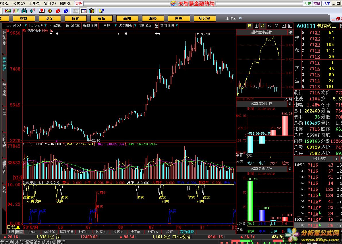The height and width of the screenshot is (244, 342).
Task: Click the 存为模板 save template button
Action: (x=187, y=232)
